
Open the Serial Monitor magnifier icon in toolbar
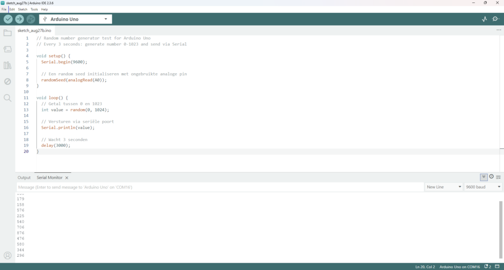point(496,19)
